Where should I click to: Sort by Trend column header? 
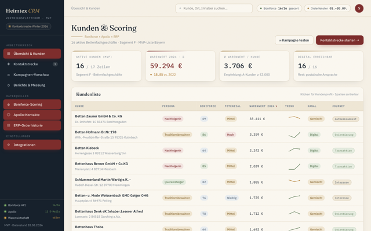(289, 106)
